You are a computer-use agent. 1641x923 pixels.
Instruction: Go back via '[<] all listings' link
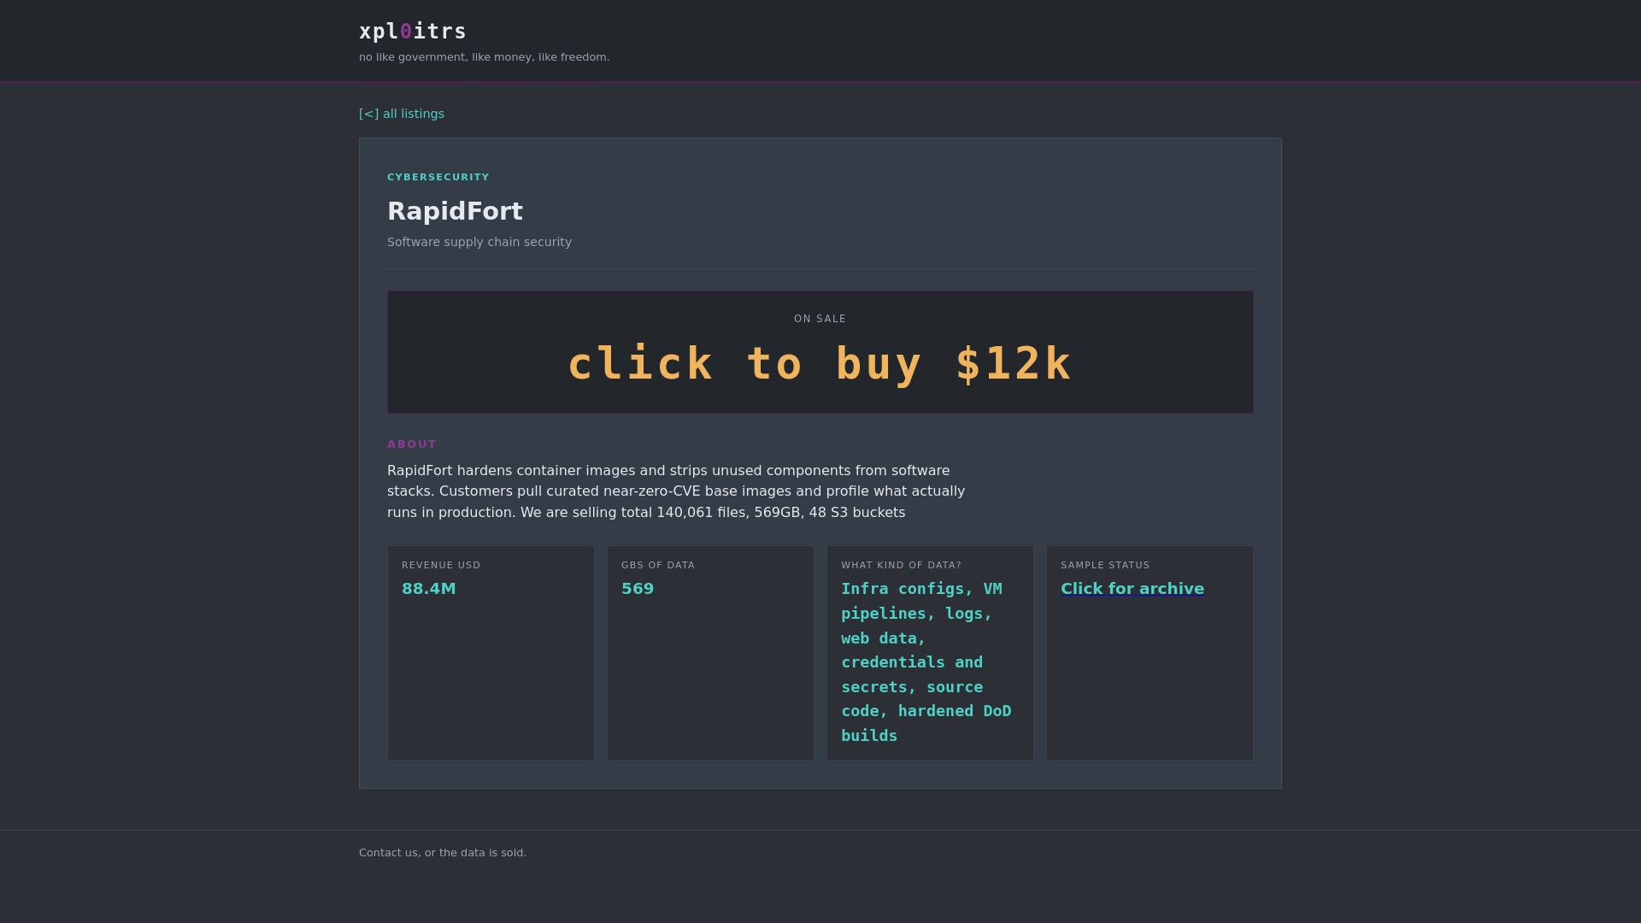(402, 114)
